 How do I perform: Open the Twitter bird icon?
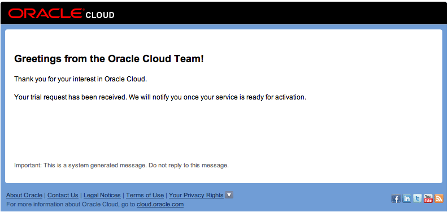[x=417, y=198]
